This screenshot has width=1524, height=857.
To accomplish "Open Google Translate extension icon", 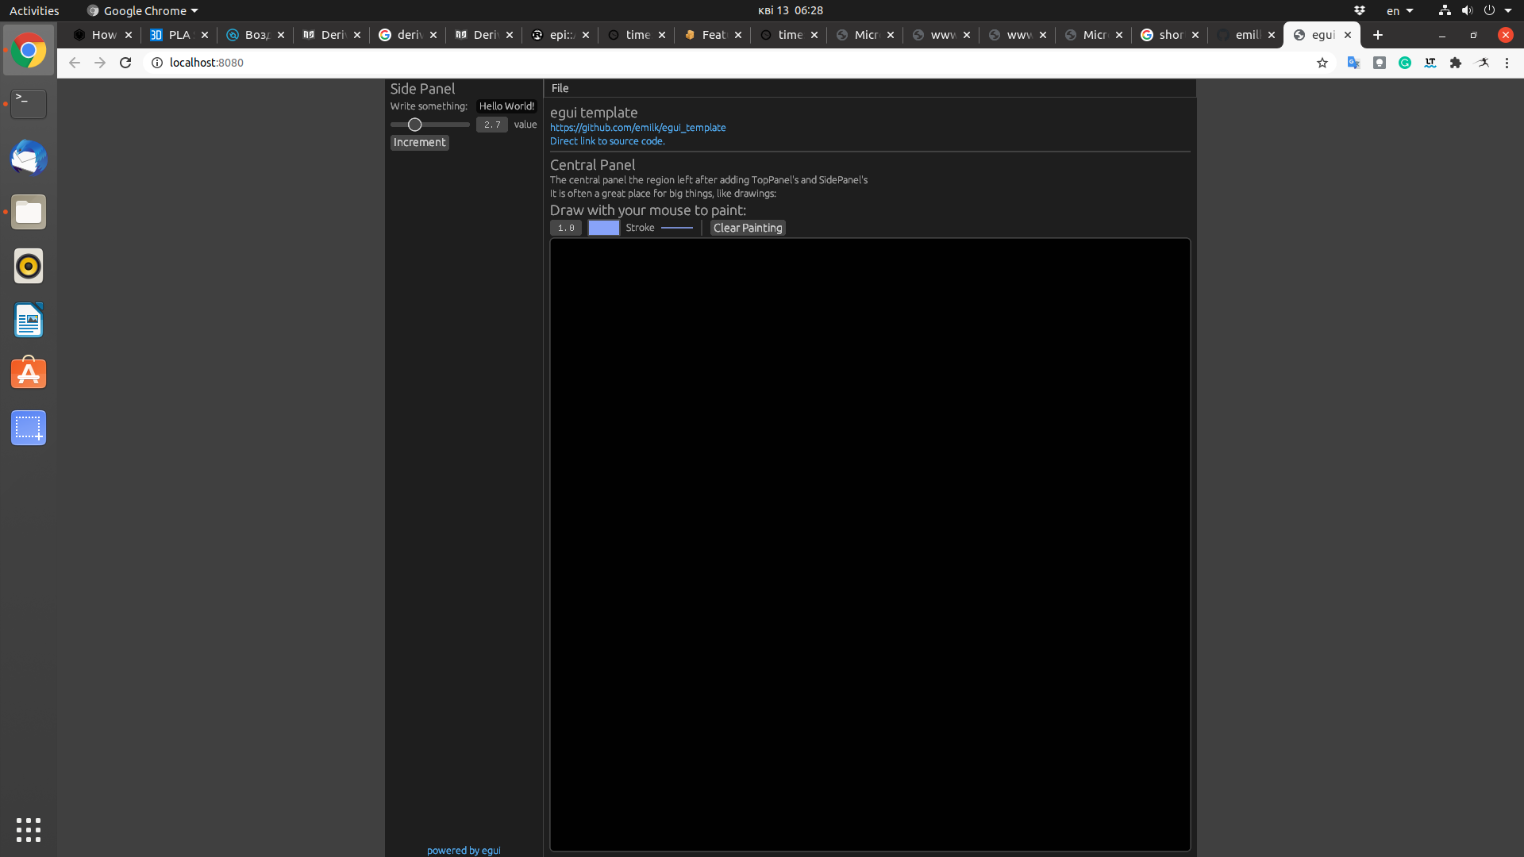I will tap(1354, 63).
